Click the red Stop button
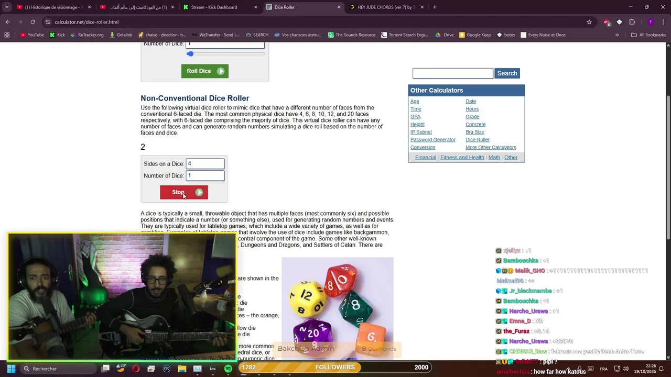This screenshot has width=671, height=377. 184,192
